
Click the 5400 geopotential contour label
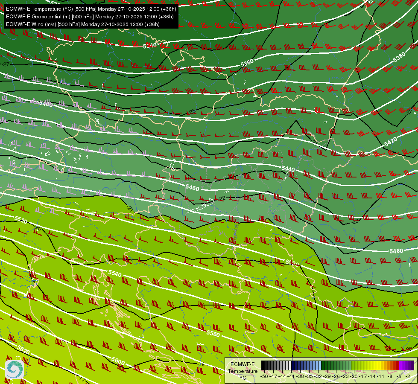click(x=46, y=103)
